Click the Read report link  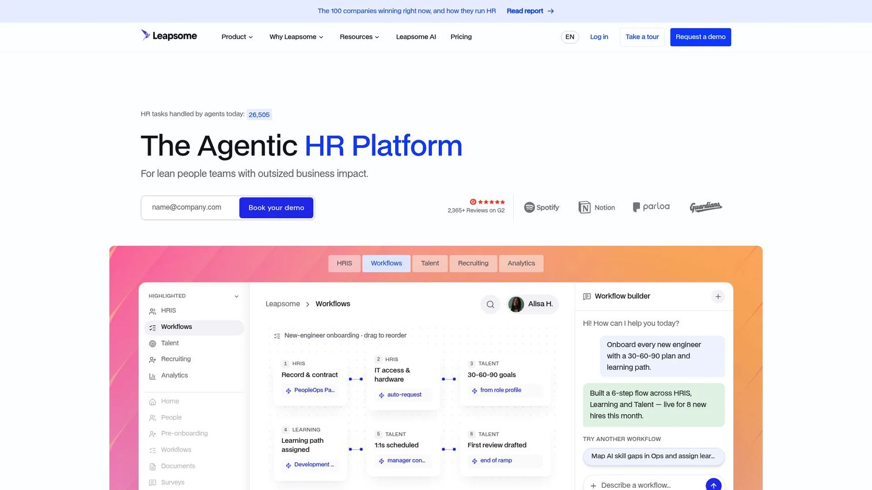point(525,11)
